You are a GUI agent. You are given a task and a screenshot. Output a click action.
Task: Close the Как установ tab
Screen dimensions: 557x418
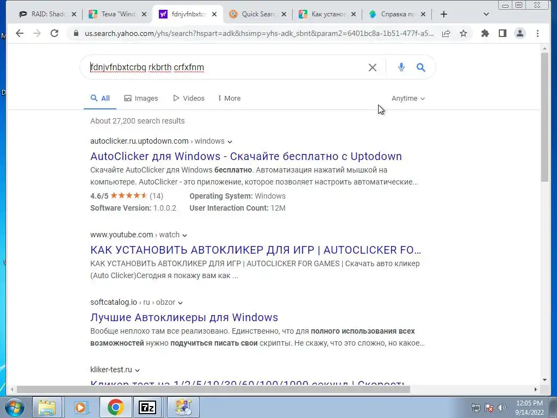[x=353, y=14]
